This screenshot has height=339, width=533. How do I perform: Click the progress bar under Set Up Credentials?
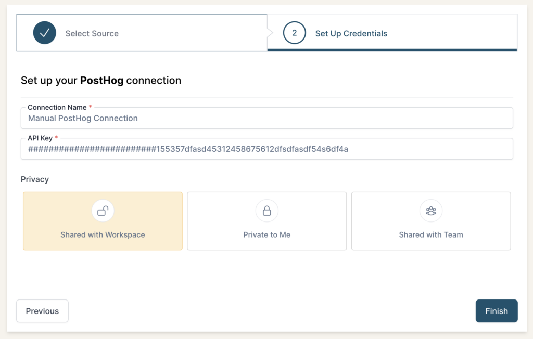[x=392, y=50]
